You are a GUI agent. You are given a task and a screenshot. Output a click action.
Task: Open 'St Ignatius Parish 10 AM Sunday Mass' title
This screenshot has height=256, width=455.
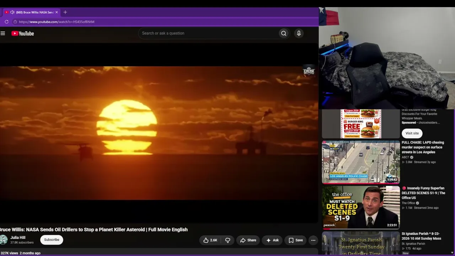[x=421, y=236]
